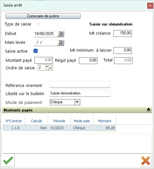This screenshot has width=154, height=169.
Task: Click the Montant column header
Action: pyautogui.click(x=105, y=121)
